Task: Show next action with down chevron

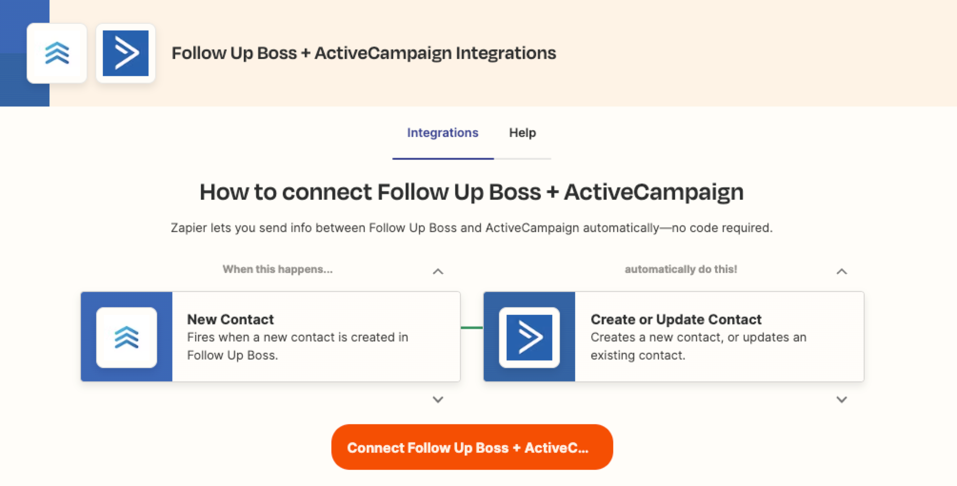Action: [x=842, y=399]
